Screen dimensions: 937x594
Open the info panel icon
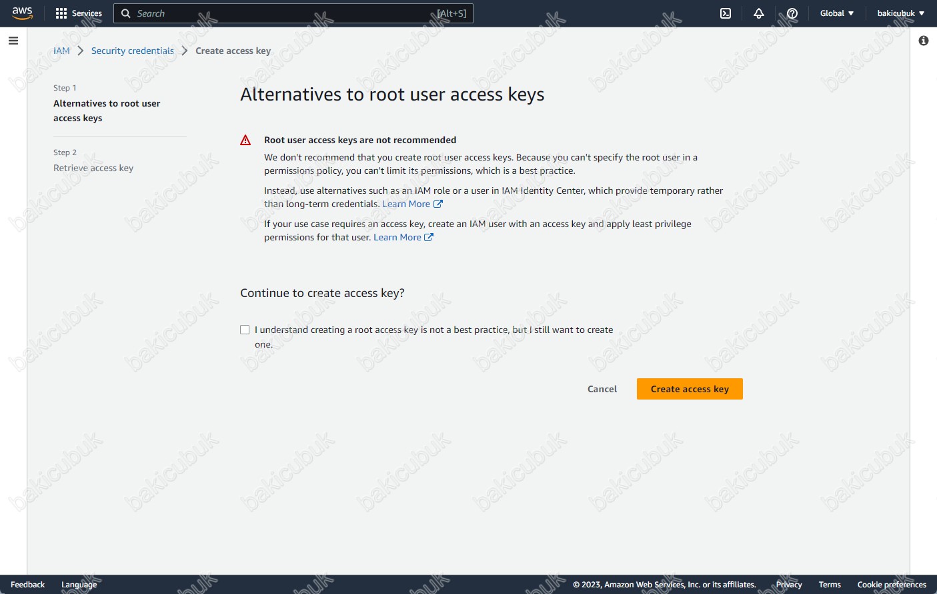[924, 41]
